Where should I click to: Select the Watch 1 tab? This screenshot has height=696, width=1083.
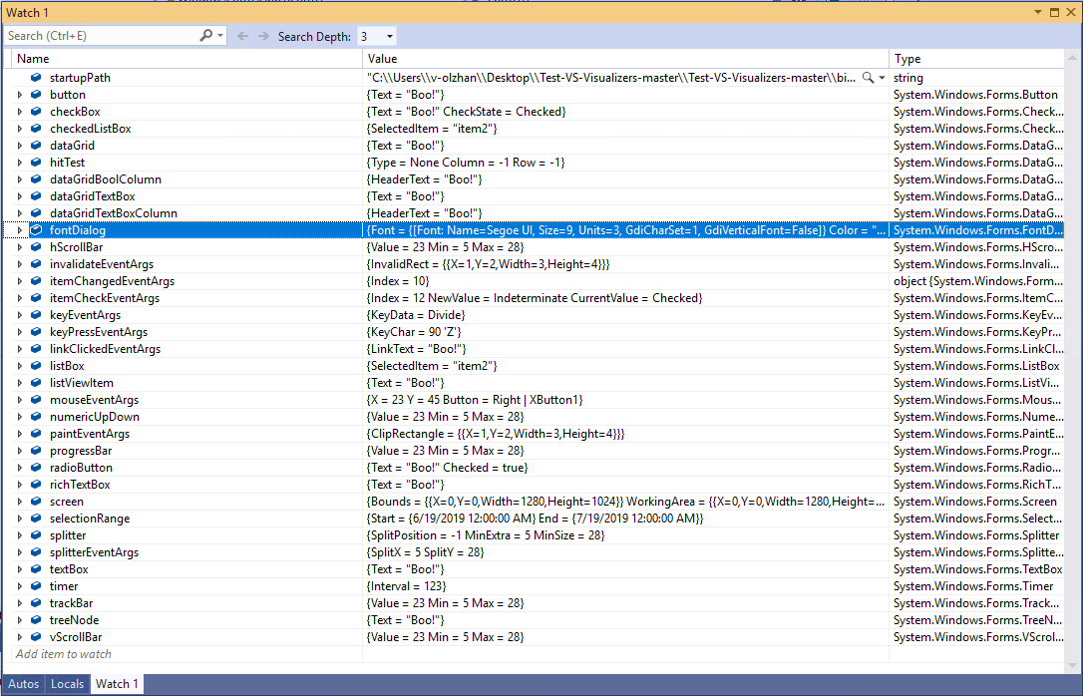click(x=116, y=684)
